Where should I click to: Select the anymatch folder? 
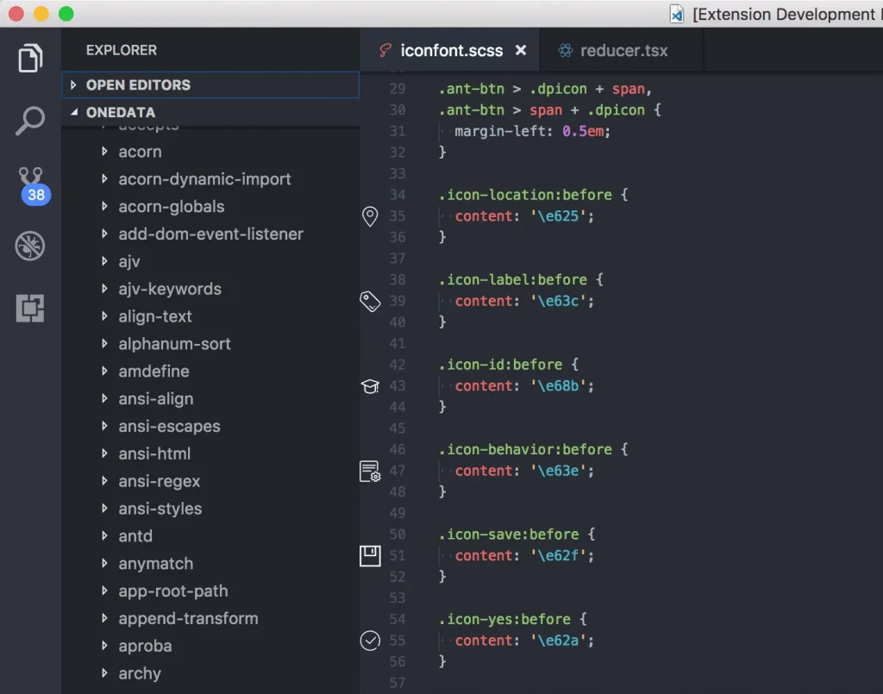click(x=210, y=564)
